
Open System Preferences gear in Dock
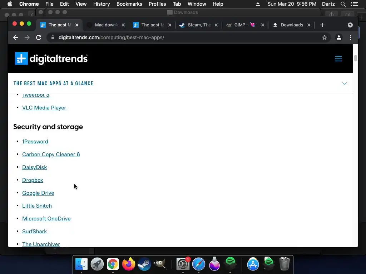[x=183, y=264]
